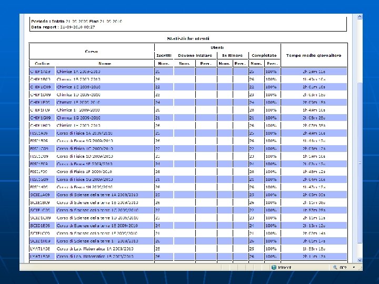Click the Iscritti column header
The image size is (379, 284).
[164, 55]
